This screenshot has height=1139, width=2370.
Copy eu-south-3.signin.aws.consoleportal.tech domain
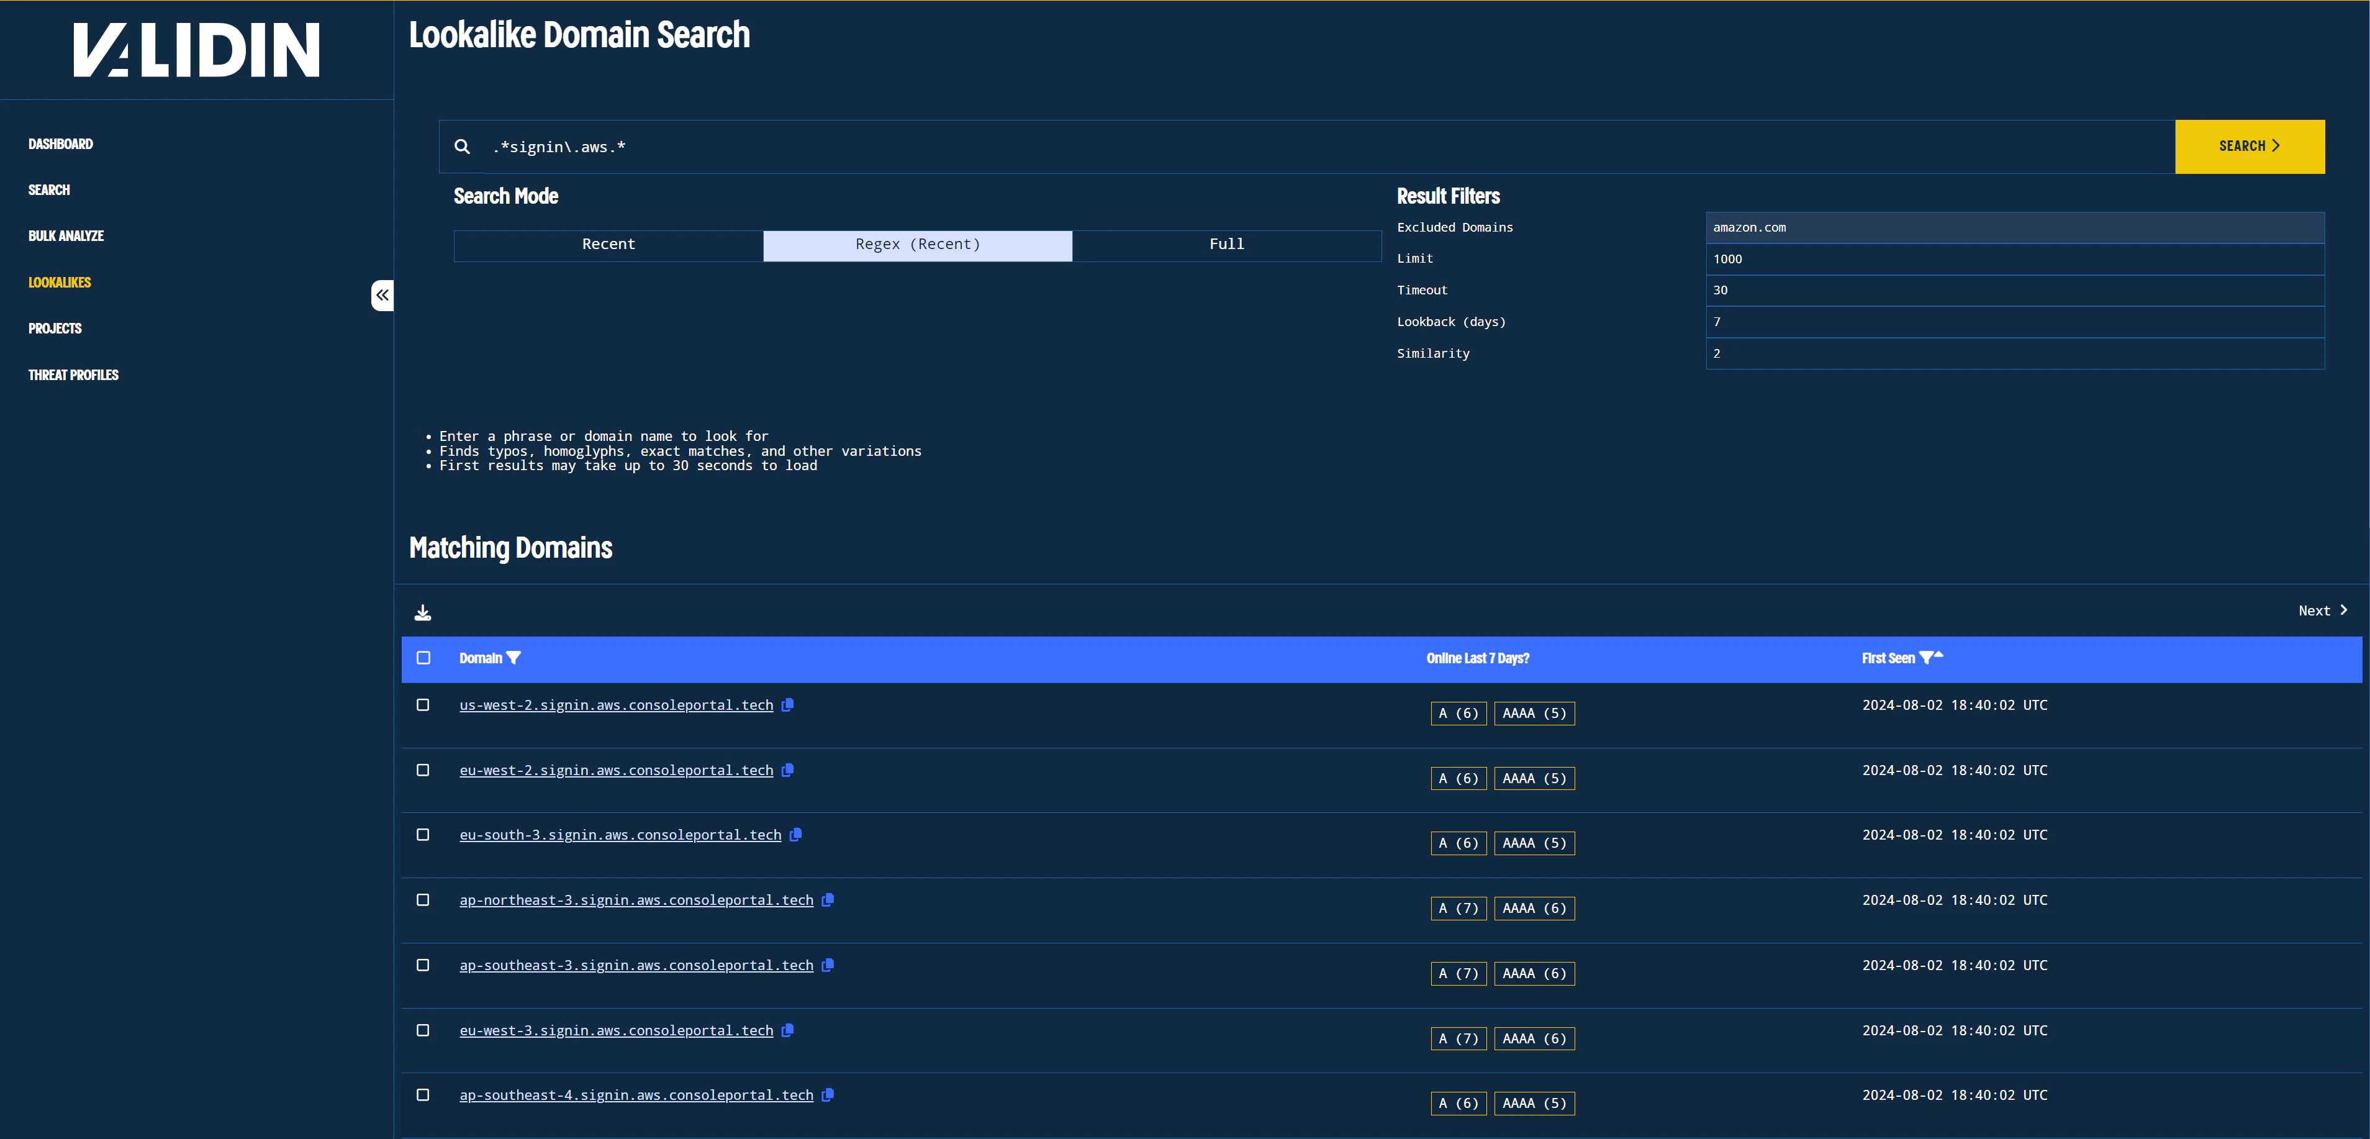[796, 835]
